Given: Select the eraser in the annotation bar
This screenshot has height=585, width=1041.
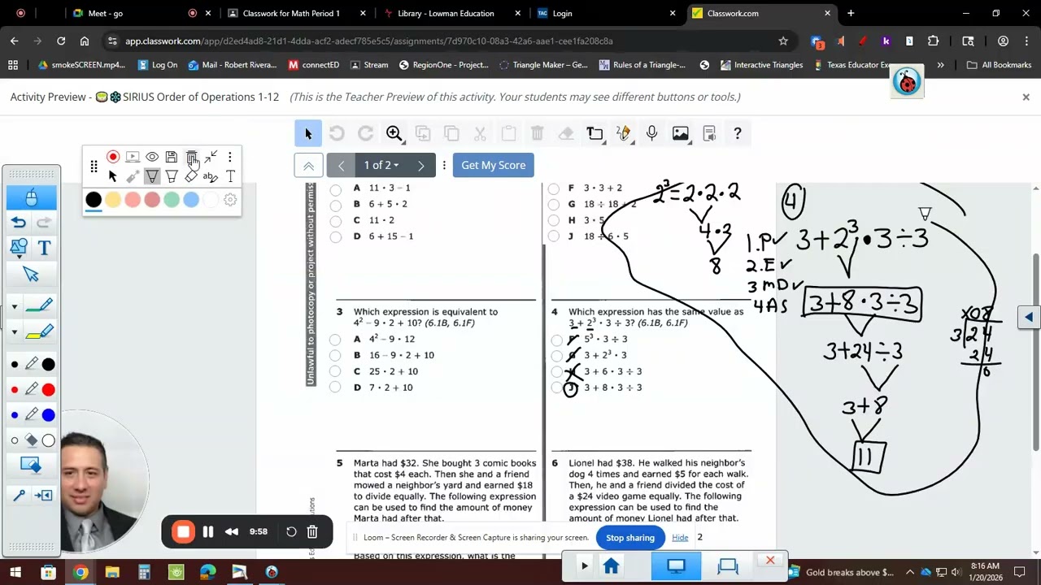Looking at the screenshot, I should click(x=191, y=176).
